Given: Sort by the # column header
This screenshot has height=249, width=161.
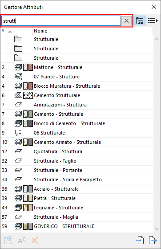Looking at the screenshot, I should [7, 31].
